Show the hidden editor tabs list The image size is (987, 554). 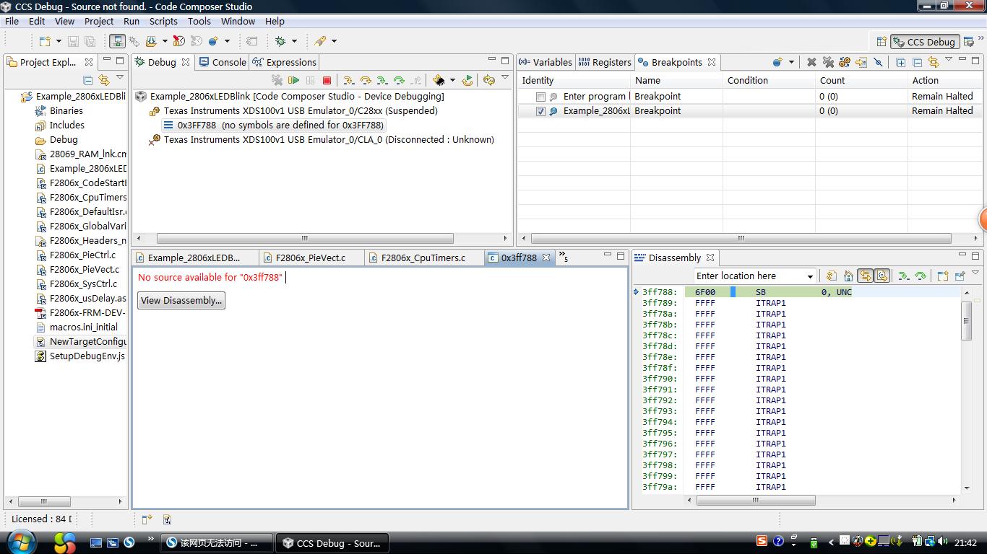point(564,258)
